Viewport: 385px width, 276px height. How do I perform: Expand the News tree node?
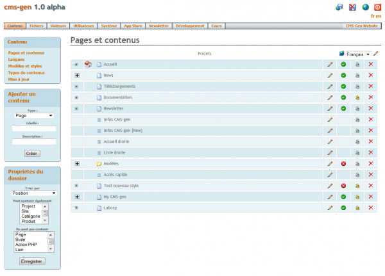coord(77,76)
